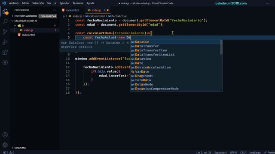Change language mode via JavaScript
The image size is (275, 154).
[255, 152]
